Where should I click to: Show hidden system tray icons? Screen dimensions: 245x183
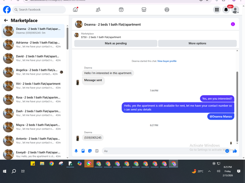tap(209, 171)
